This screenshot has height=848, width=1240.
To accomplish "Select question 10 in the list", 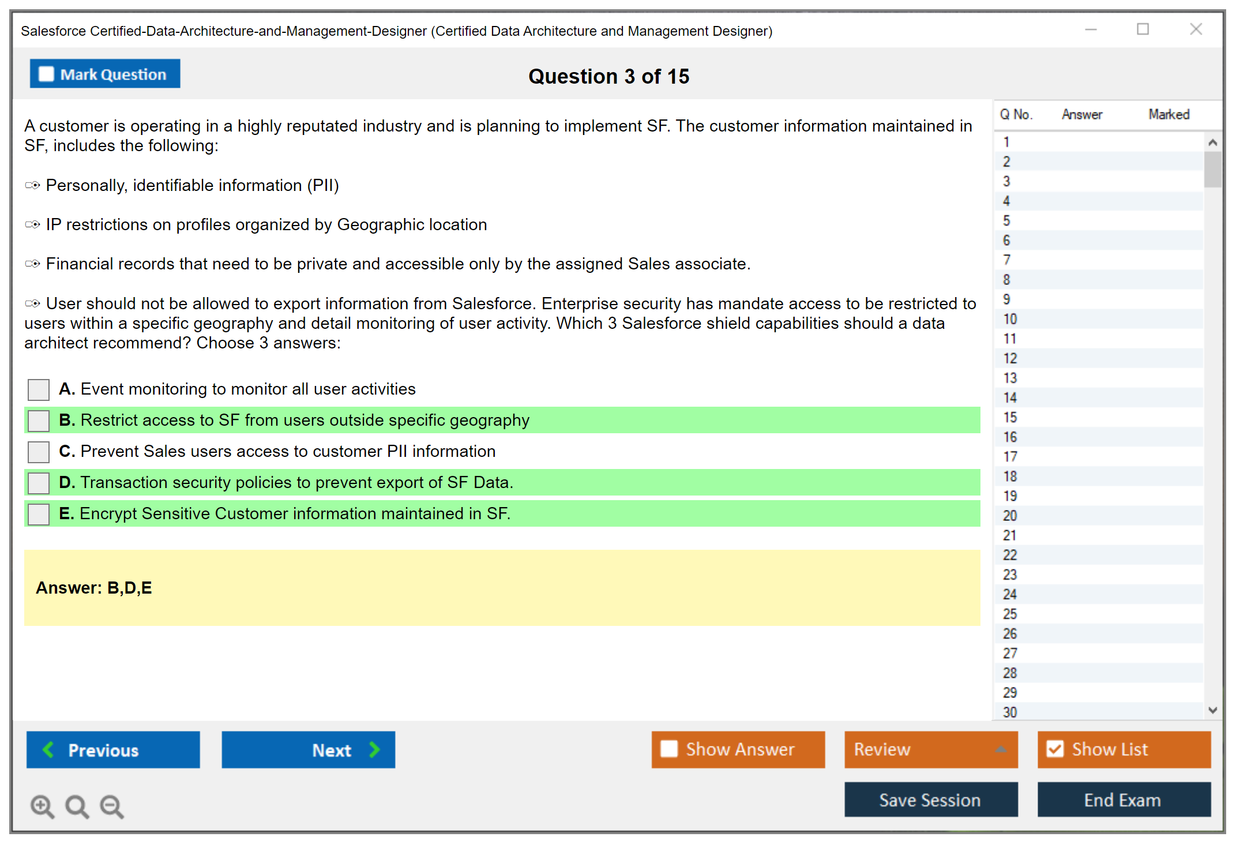I will tap(1010, 319).
